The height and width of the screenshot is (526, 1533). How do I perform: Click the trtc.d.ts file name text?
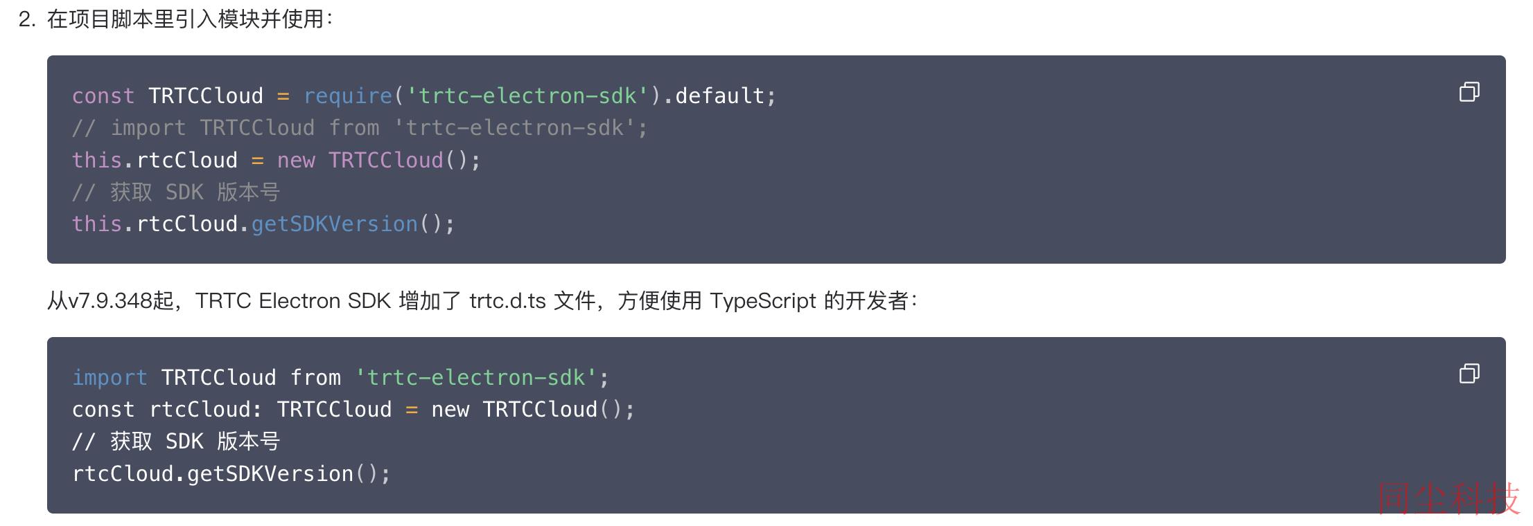click(x=507, y=301)
